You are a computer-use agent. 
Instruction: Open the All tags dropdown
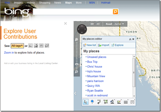tap(17, 46)
